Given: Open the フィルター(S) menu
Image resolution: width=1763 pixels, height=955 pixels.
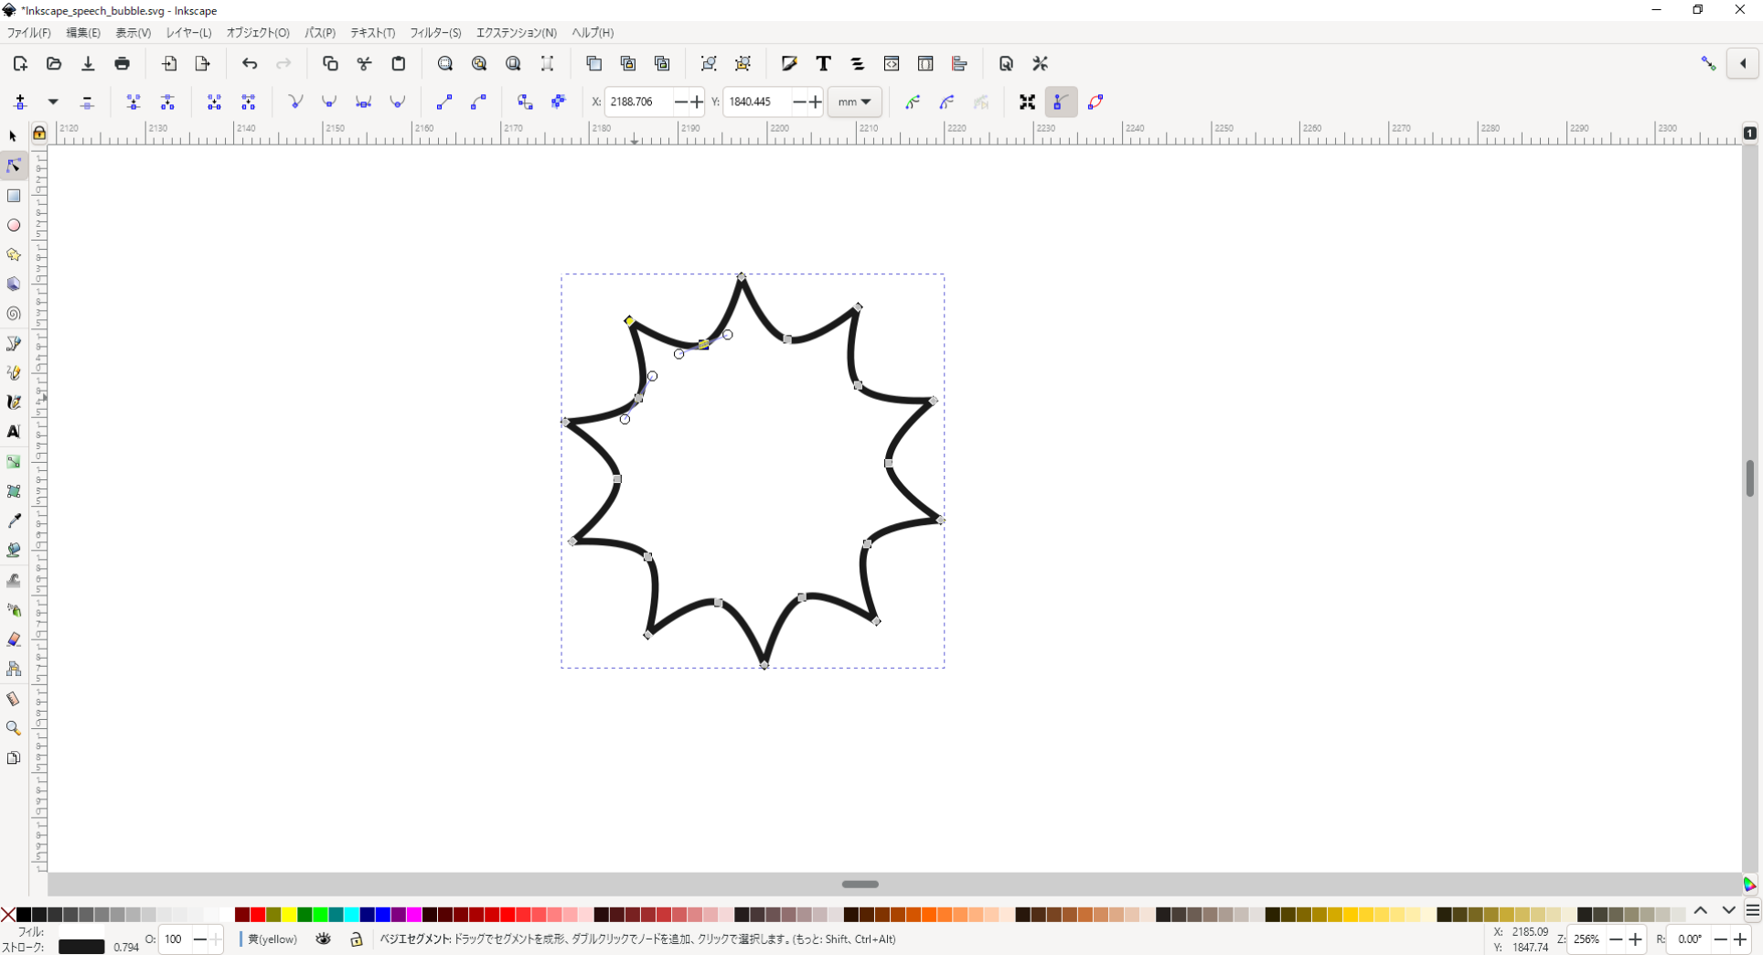Looking at the screenshot, I should 435,33.
